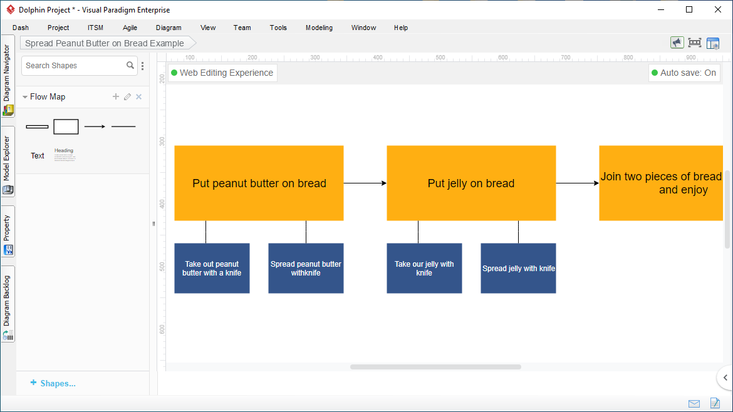Screen dimensions: 733x412
Task: Select 'Take out peanut butter with a knife' box
Action: 212,268
